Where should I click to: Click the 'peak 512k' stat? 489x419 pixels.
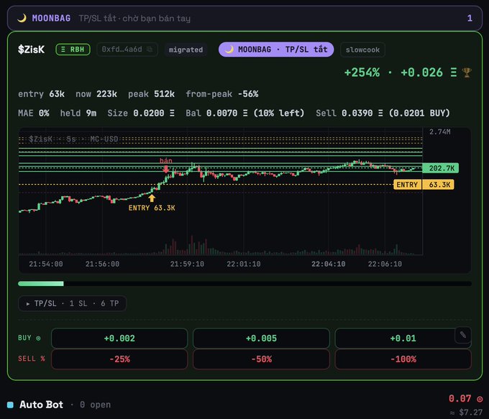pyautogui.click(x=151, y=94)
